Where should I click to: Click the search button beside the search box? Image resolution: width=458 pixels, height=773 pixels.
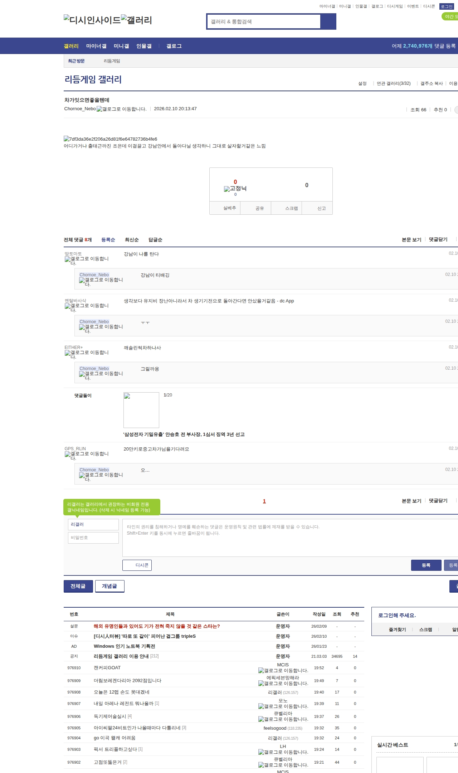pos(328,21)
